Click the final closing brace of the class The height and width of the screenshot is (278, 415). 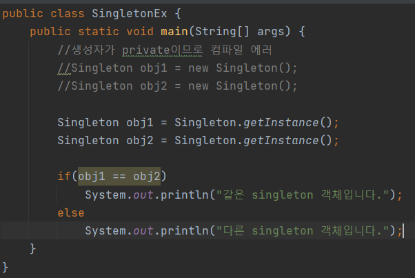(x=6, y=267)
